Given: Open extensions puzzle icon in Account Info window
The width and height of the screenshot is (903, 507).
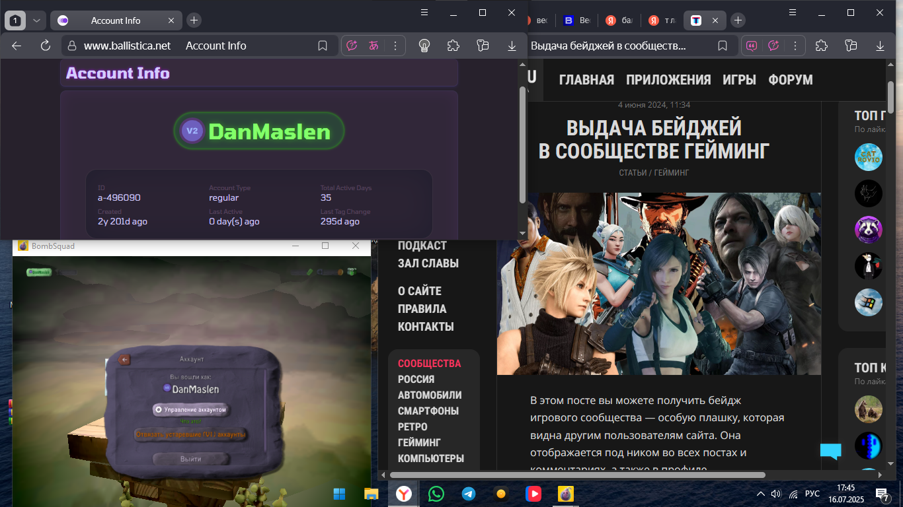Looking at the screenshot, I should click(x=453, y=46).
